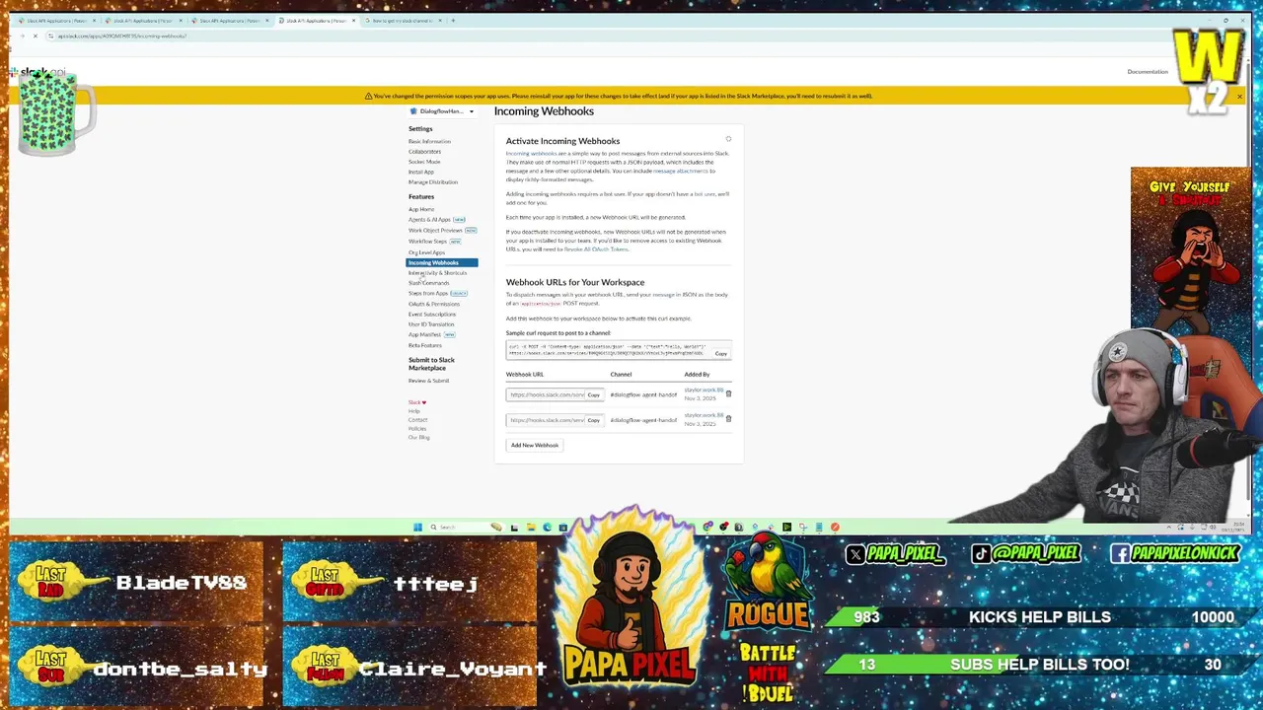Open the Incoming webhooks intro link
The height and width of the screenshot is (710, 1263).
tap(531, 154)
